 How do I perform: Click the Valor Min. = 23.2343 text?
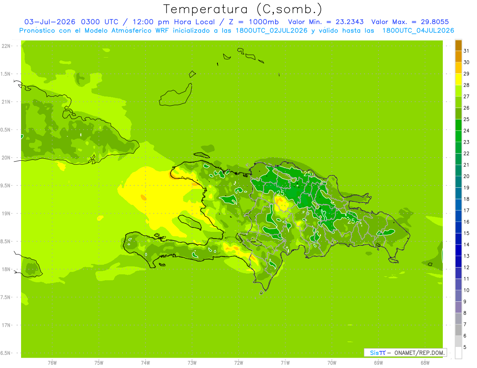[326, 22]
